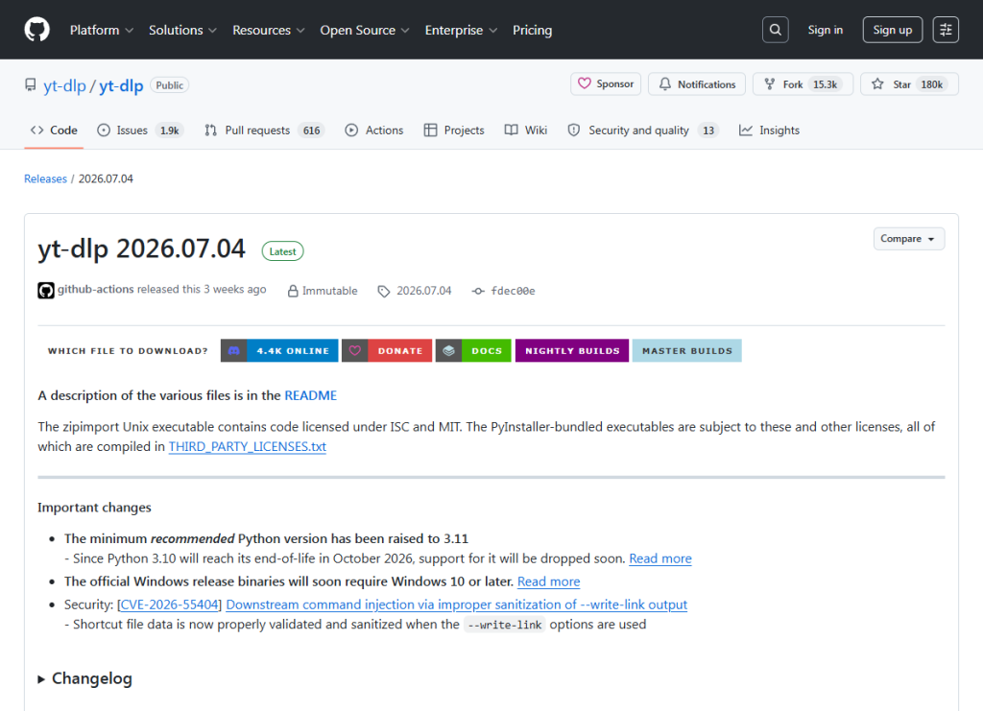Open the README link
983x711 pixels.
(x=310, y=395)
